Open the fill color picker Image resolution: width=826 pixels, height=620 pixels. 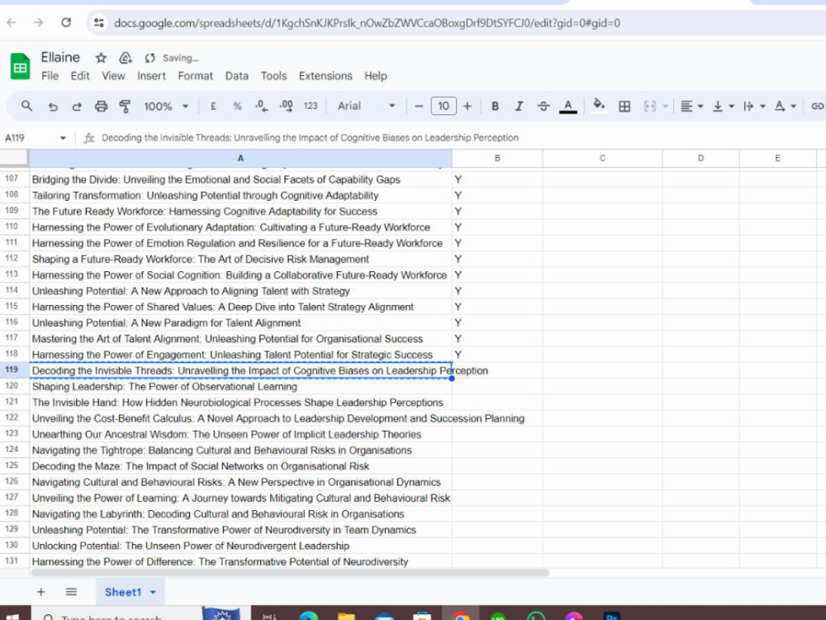coord(598,105)
